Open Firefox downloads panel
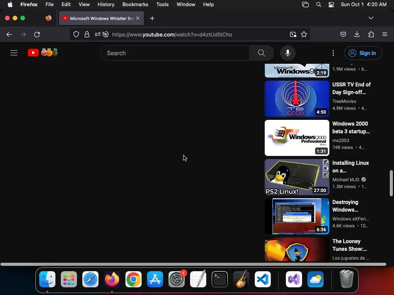 click(357, 34)
